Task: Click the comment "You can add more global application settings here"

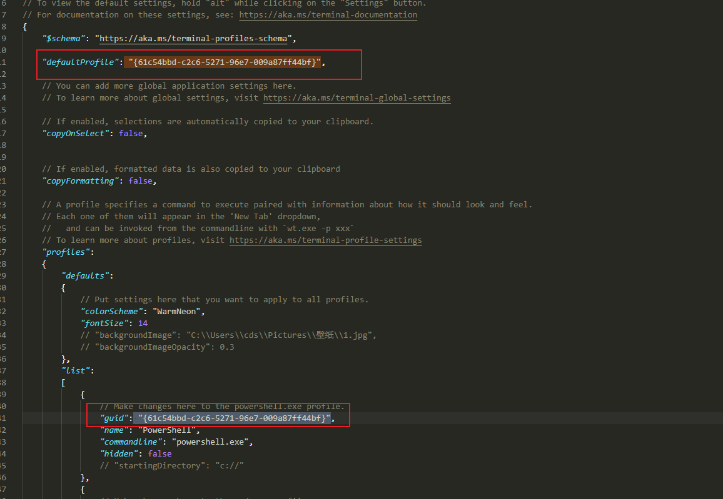Action: pyautogui.click(x=169, y=86)
